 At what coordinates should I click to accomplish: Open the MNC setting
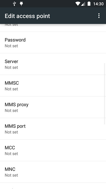pos(53,172)
